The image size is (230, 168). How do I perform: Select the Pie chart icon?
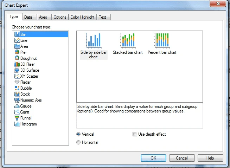(x=17, y=52)
